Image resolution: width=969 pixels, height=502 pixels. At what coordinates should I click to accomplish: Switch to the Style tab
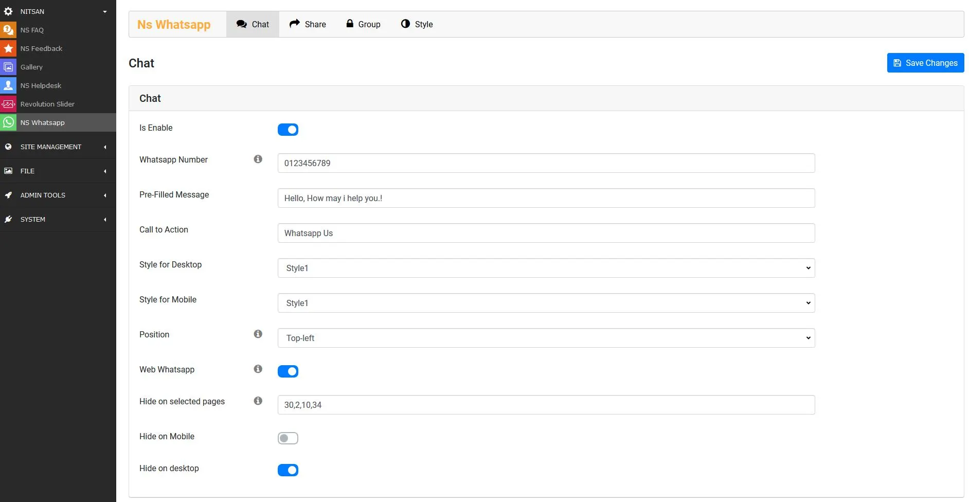[417, 24]
